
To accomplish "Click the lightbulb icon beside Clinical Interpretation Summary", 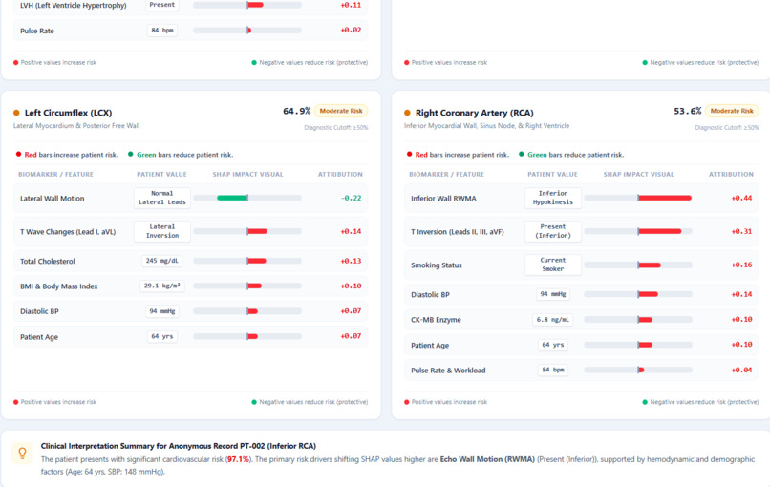I will coord(22,453).
